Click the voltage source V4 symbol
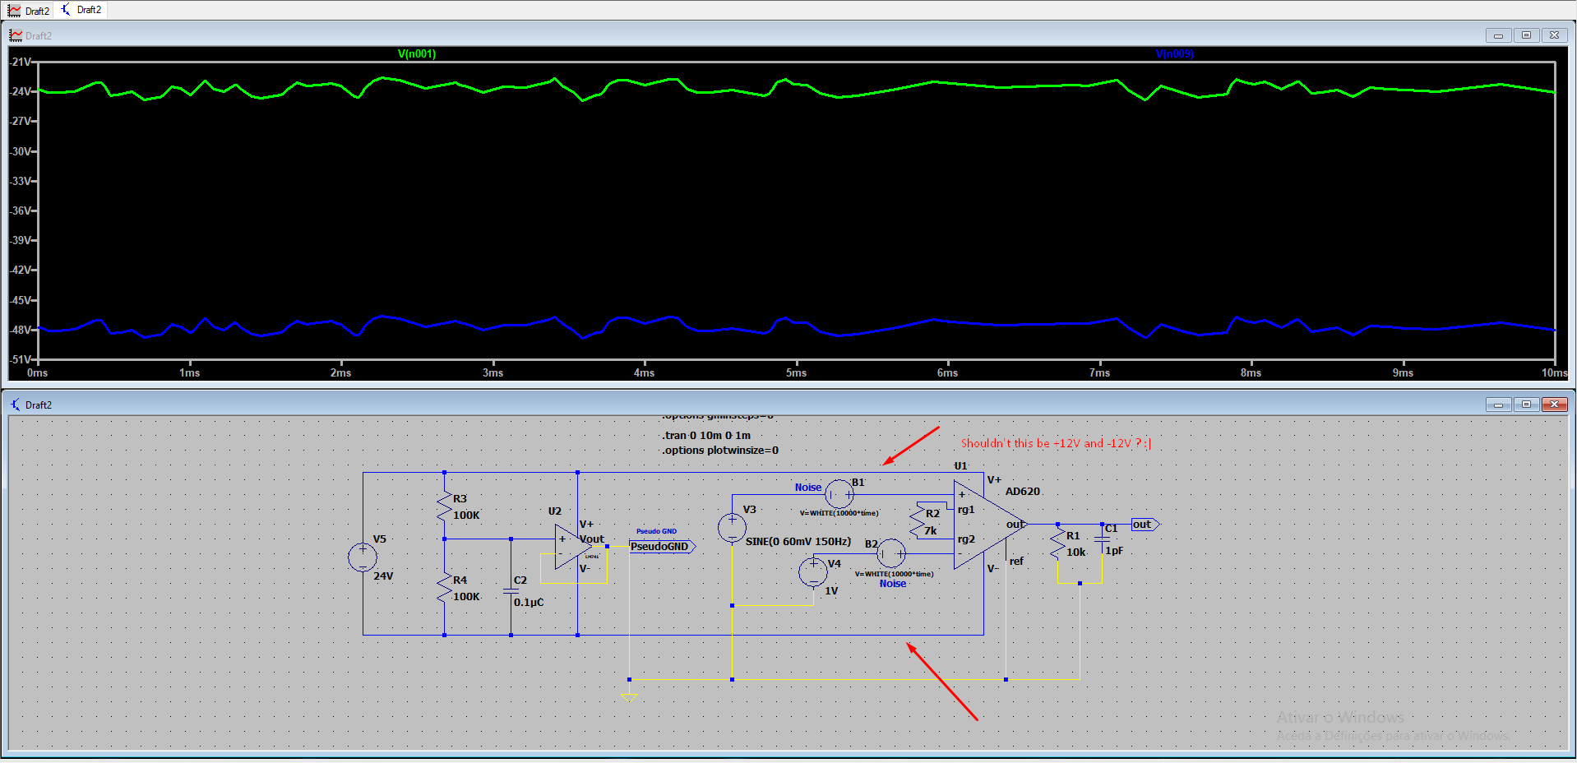This screenshot has height=763, width=1577. click(x=813, y=571)
